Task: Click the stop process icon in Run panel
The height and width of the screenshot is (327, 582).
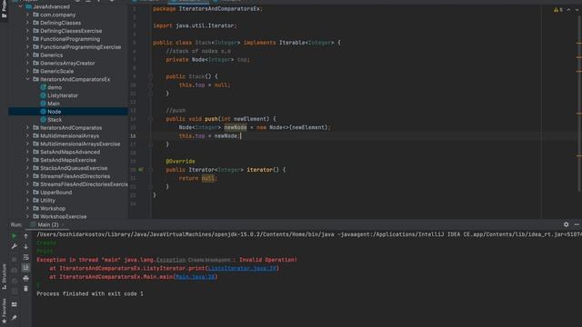Action: [x=15, y=259]
